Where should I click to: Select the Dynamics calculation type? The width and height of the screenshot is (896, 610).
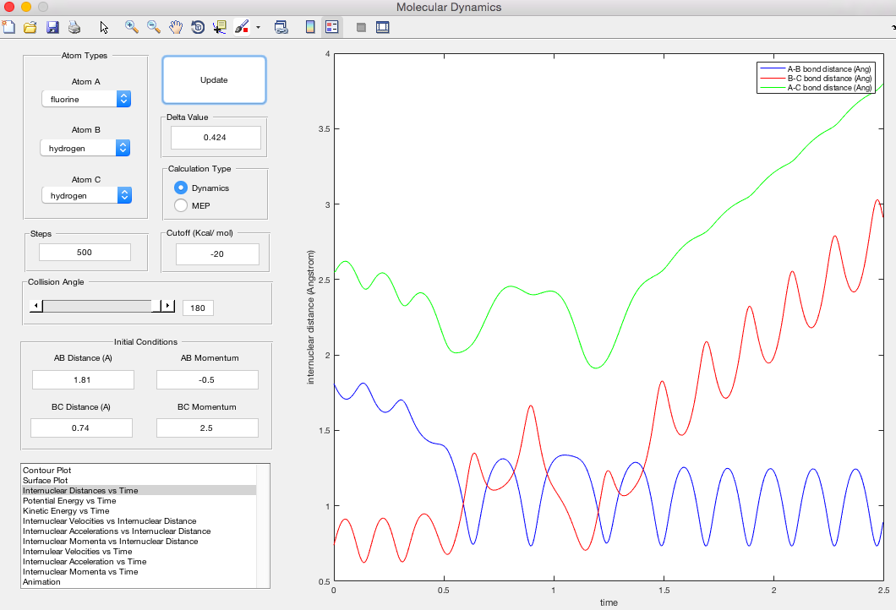[181, 188]
